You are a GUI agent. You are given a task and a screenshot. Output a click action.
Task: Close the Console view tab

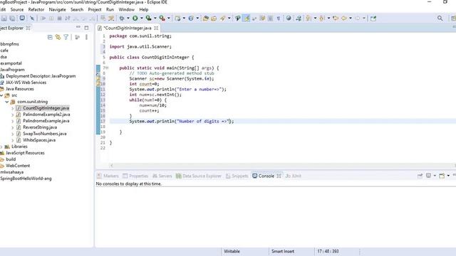click(x=279, y=176)
